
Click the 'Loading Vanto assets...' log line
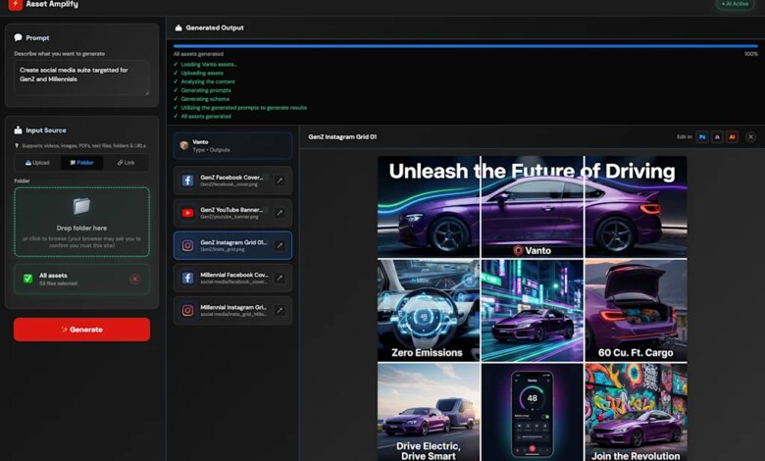(x=209, y=65)
